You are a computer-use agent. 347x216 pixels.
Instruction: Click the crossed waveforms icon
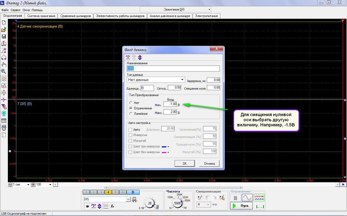[4, 93]
